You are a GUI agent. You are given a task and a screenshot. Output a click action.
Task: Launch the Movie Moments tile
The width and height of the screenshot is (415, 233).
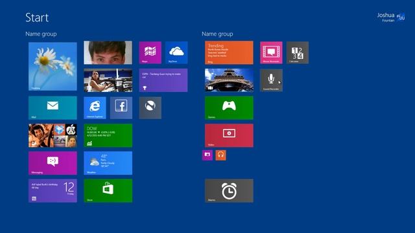click(271, 52)
